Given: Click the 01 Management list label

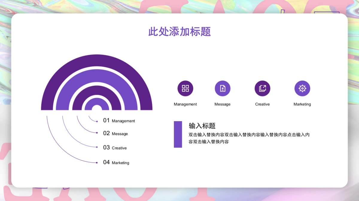Looking at the screenshot, I should click(119, 121).
